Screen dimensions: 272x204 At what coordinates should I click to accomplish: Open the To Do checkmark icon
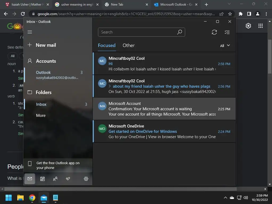[68, 179]
